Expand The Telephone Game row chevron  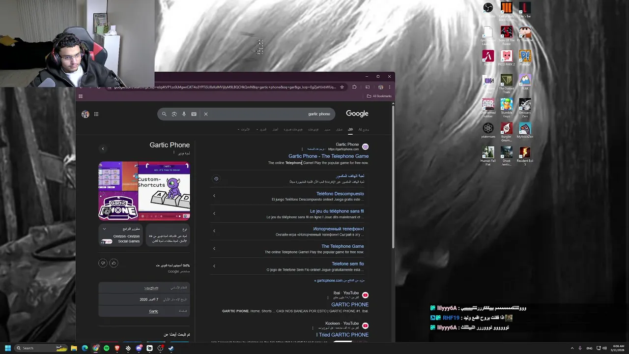(x=214, y=248)
